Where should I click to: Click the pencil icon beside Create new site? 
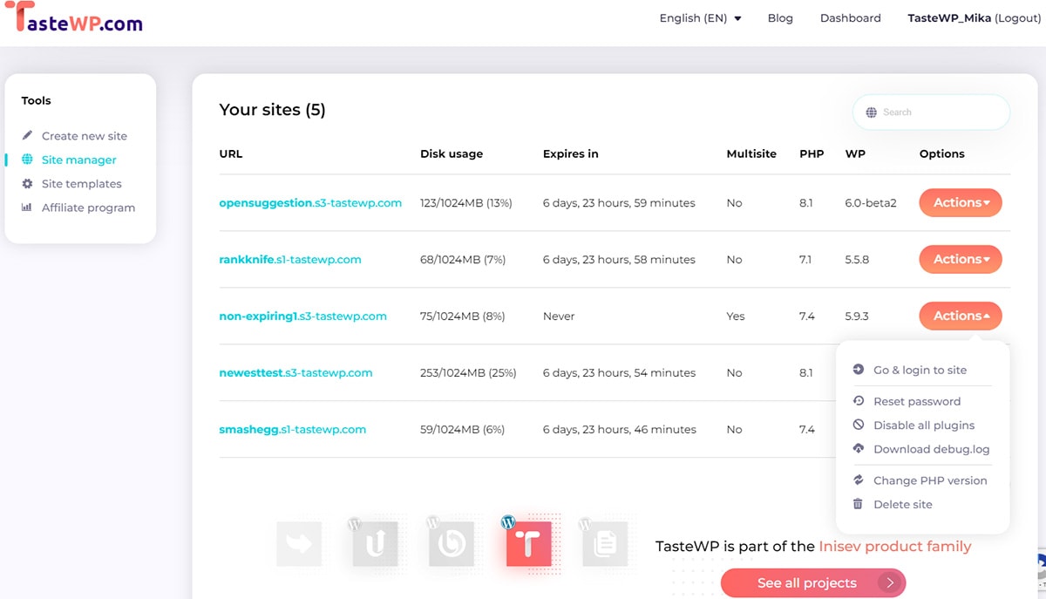(x=27, y=135)
